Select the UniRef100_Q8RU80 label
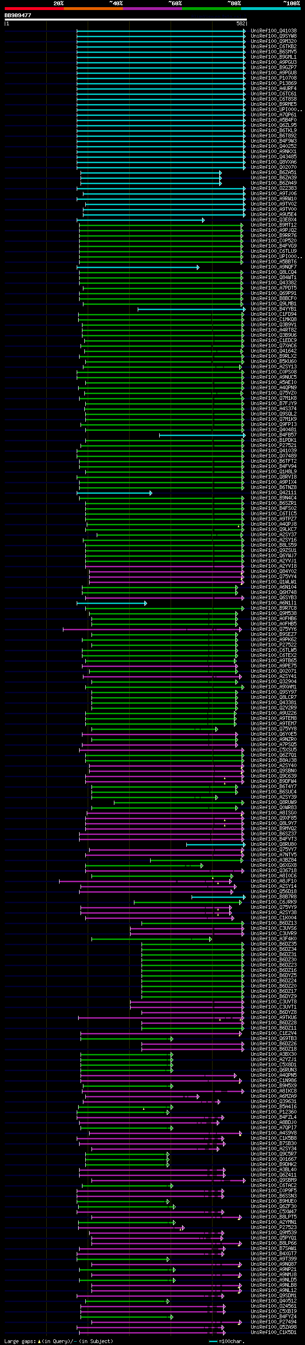The image size is (305, 1345). point(274,845)
